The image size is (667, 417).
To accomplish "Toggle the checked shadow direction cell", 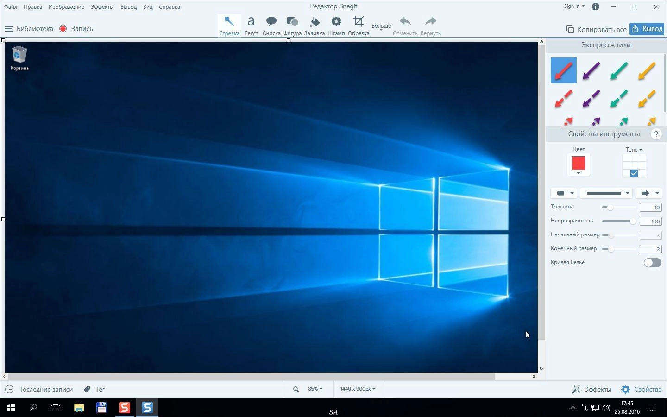I will pos(634,173).
